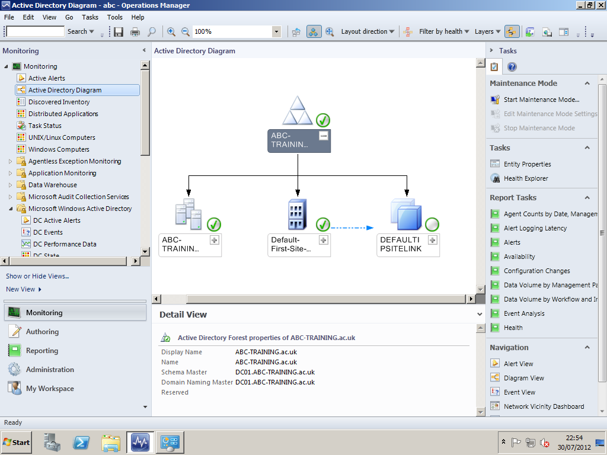Open the Tasks menu

tap(90, 17)
